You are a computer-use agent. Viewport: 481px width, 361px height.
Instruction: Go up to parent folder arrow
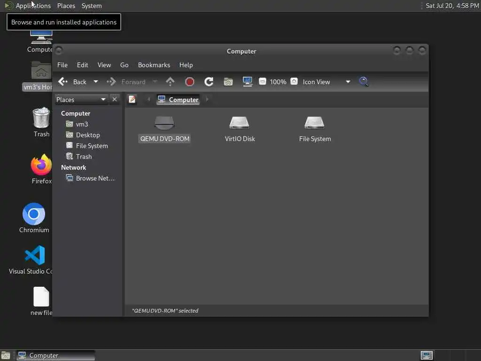[170, 82]
